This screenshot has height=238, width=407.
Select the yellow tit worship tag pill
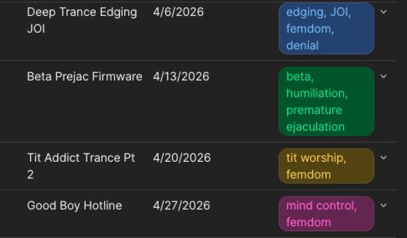tap(326, 166)
